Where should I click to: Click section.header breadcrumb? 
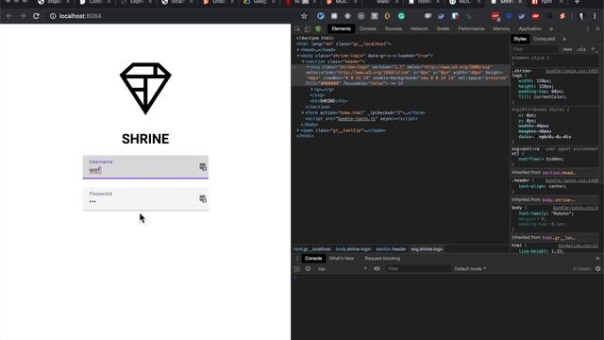391,249
